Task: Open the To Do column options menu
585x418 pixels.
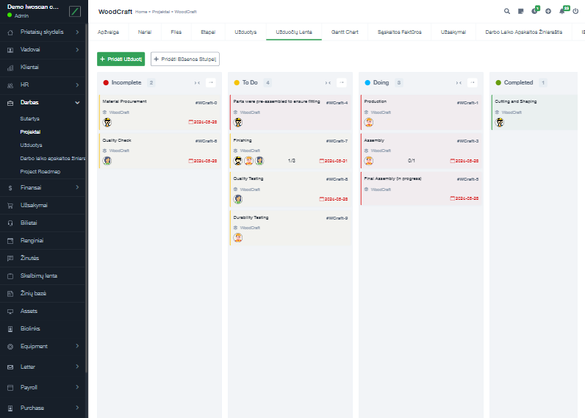Action: tap(342, 83)
